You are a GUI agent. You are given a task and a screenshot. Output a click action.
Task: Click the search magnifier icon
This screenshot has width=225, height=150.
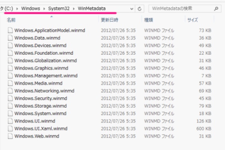pos(216,9)
